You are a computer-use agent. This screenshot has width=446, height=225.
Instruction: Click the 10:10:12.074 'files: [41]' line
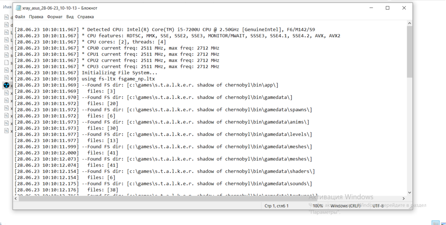coord(66,165)
